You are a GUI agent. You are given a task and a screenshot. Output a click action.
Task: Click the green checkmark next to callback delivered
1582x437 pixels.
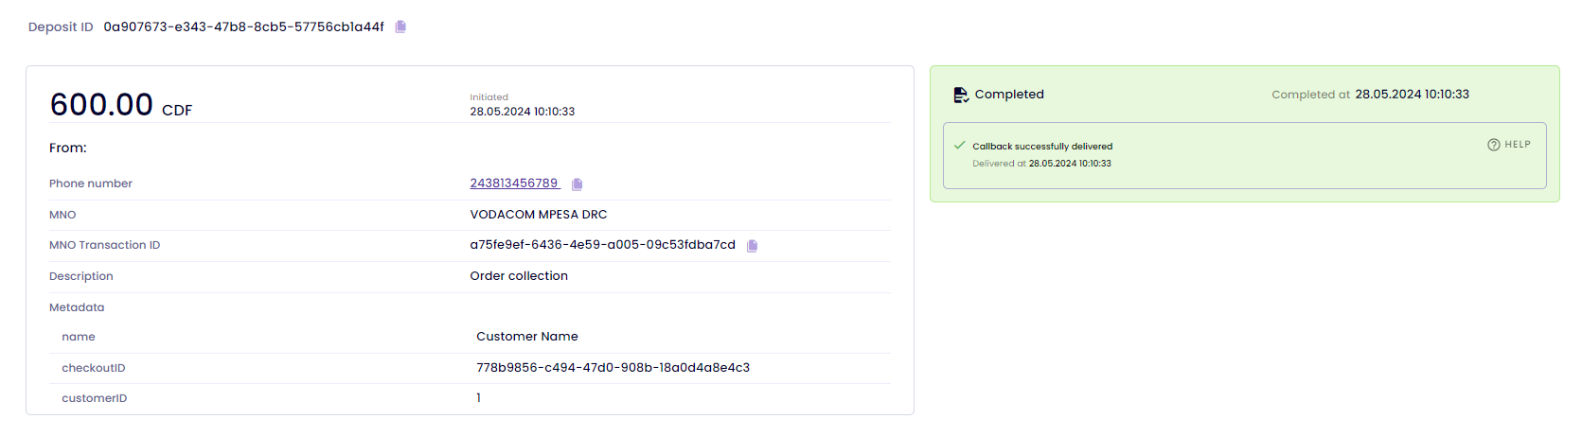(x=959, y=146)
